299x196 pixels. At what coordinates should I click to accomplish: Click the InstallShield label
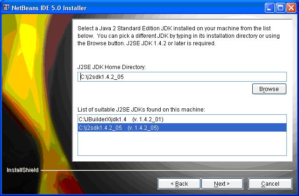click(x=22, y=170)
